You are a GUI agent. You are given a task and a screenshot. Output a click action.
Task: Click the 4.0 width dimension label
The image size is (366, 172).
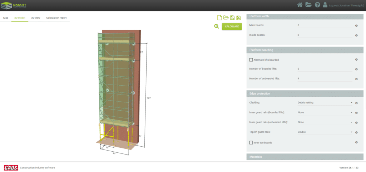114,153
